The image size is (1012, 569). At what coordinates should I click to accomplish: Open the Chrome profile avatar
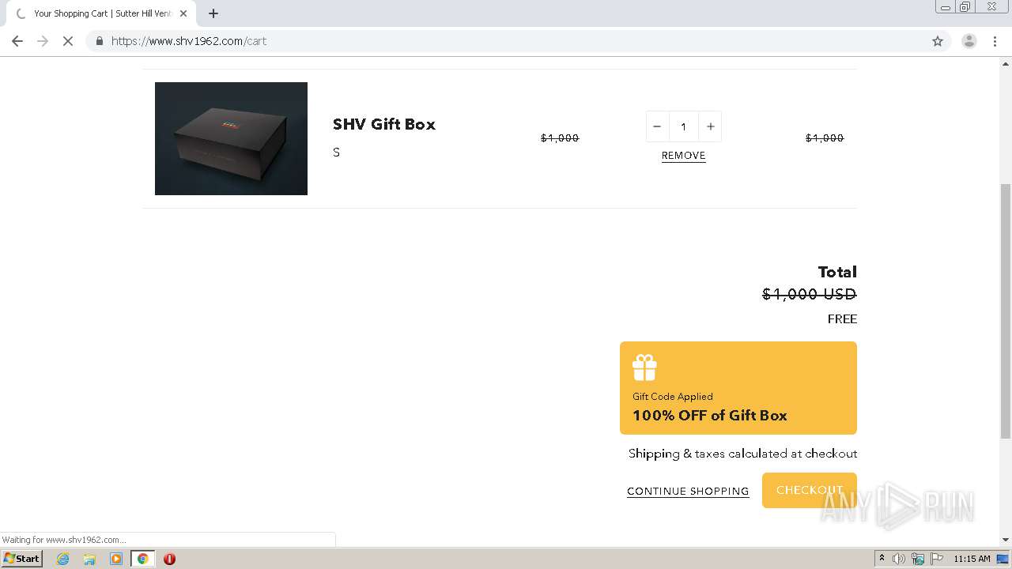[969, 41]
